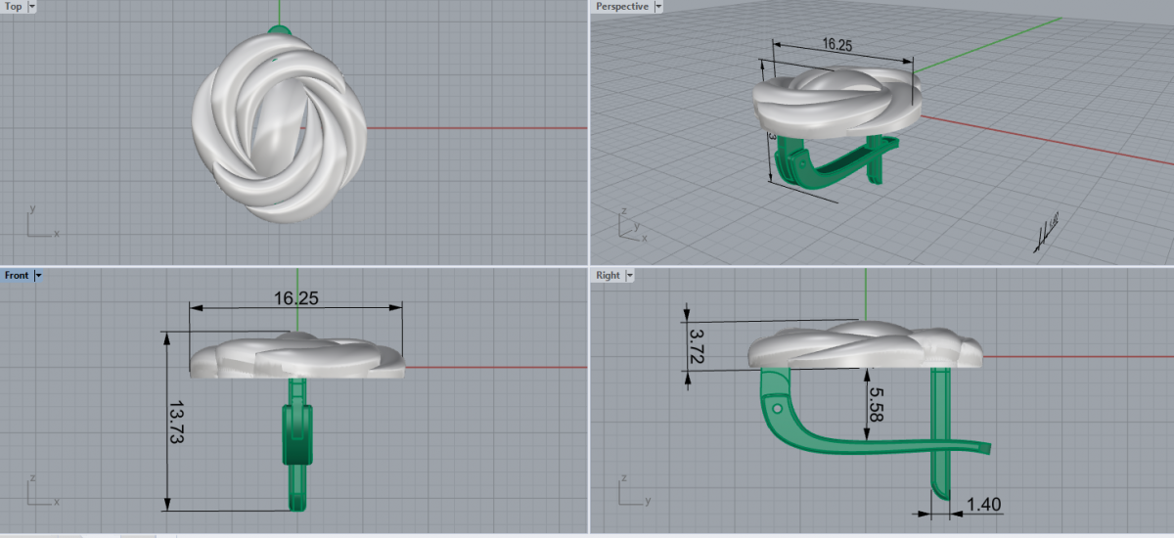Click the ZX axis icon in Front view
The image size is (1174, 538).
41,493
